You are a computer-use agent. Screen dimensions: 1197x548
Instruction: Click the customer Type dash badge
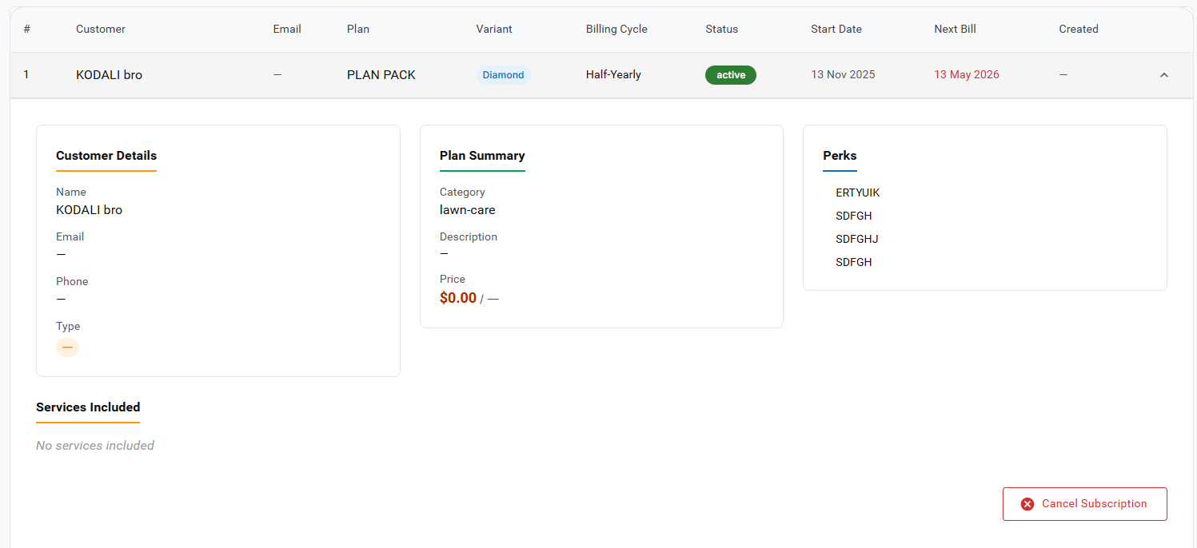pyautogui.click(x=67, y=347)
